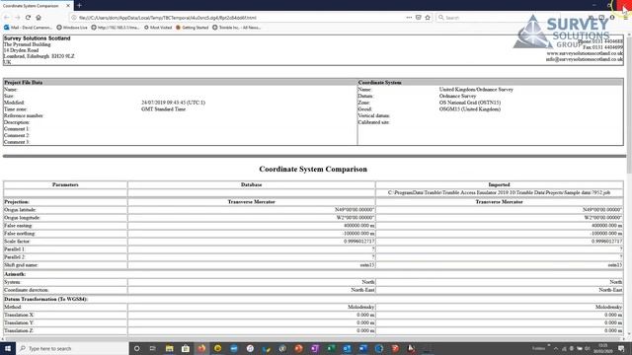This screenshot has width=632, height=355.
Task: Click the 'False easting' row label
Action: click(18, 226)
